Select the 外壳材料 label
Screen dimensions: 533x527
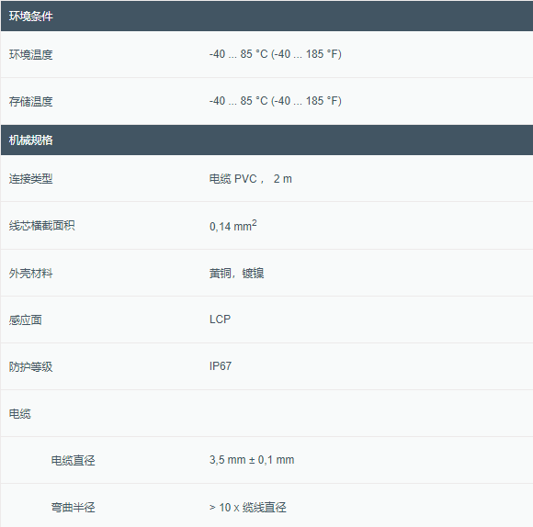click(31, 273)
